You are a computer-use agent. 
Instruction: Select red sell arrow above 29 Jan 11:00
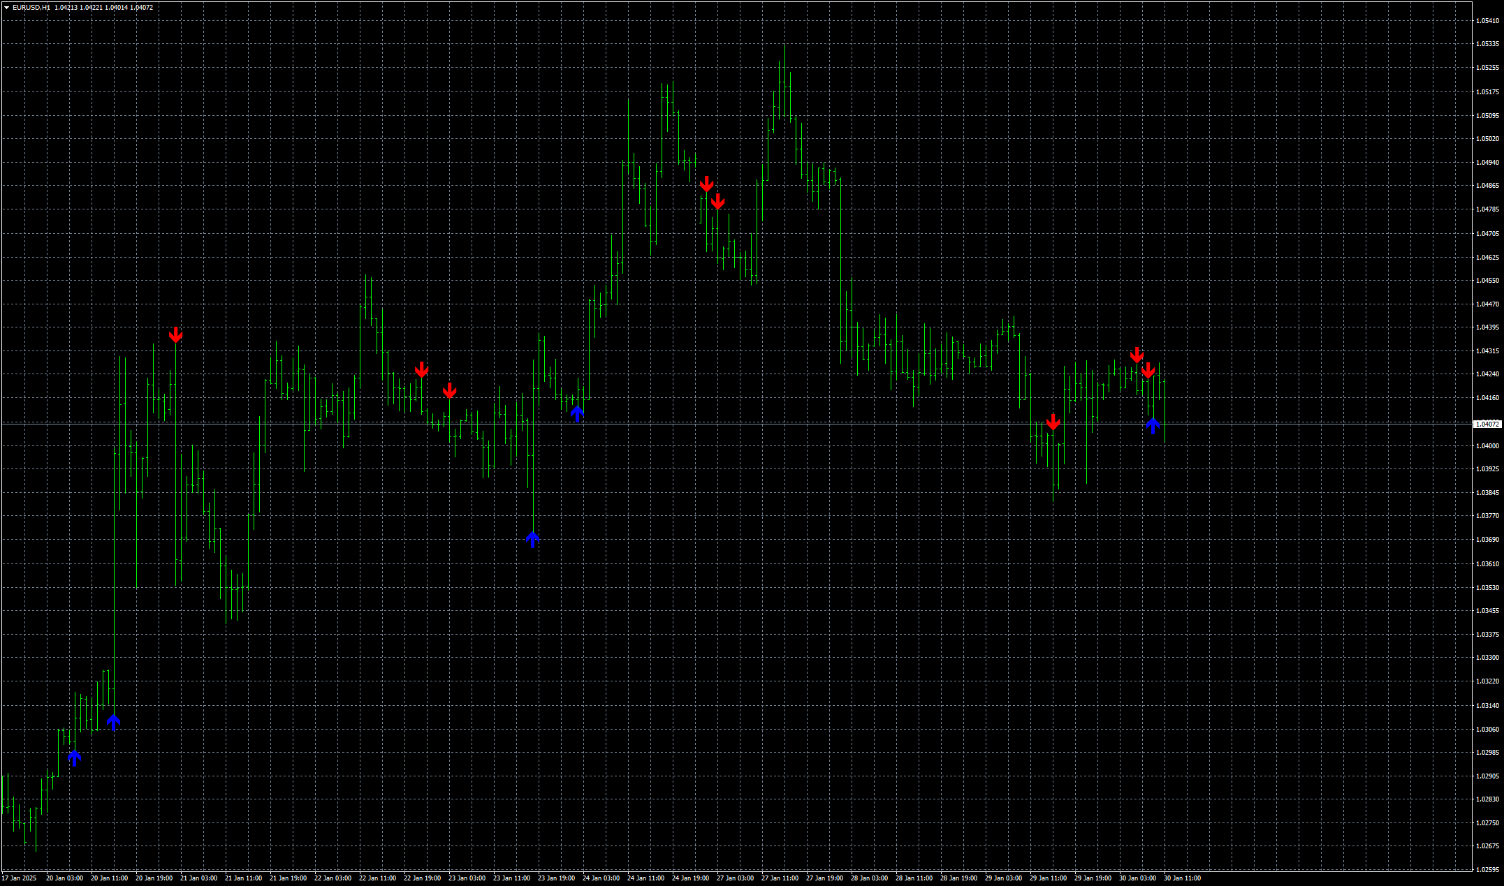[x=1053, y=422]
